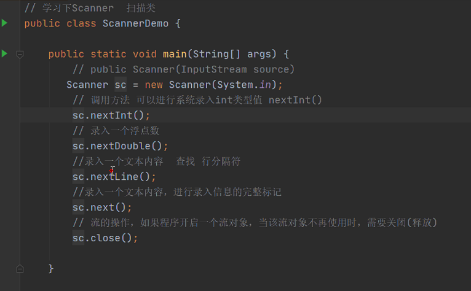Viewport: 471px width, 291px height.
Task: Click the comment mentioning nextInt()
Action: [197, 100]
